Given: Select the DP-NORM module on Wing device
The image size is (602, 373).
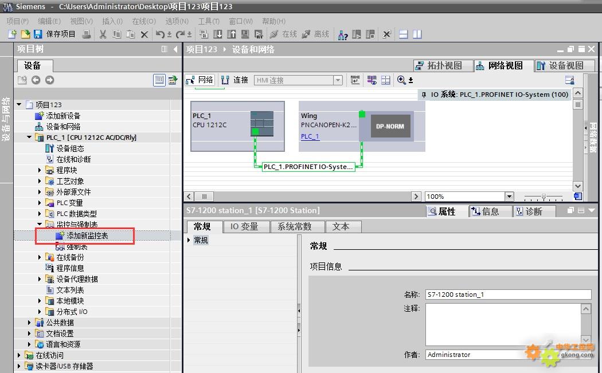Looking at the screenshot, I should [390, 126].
